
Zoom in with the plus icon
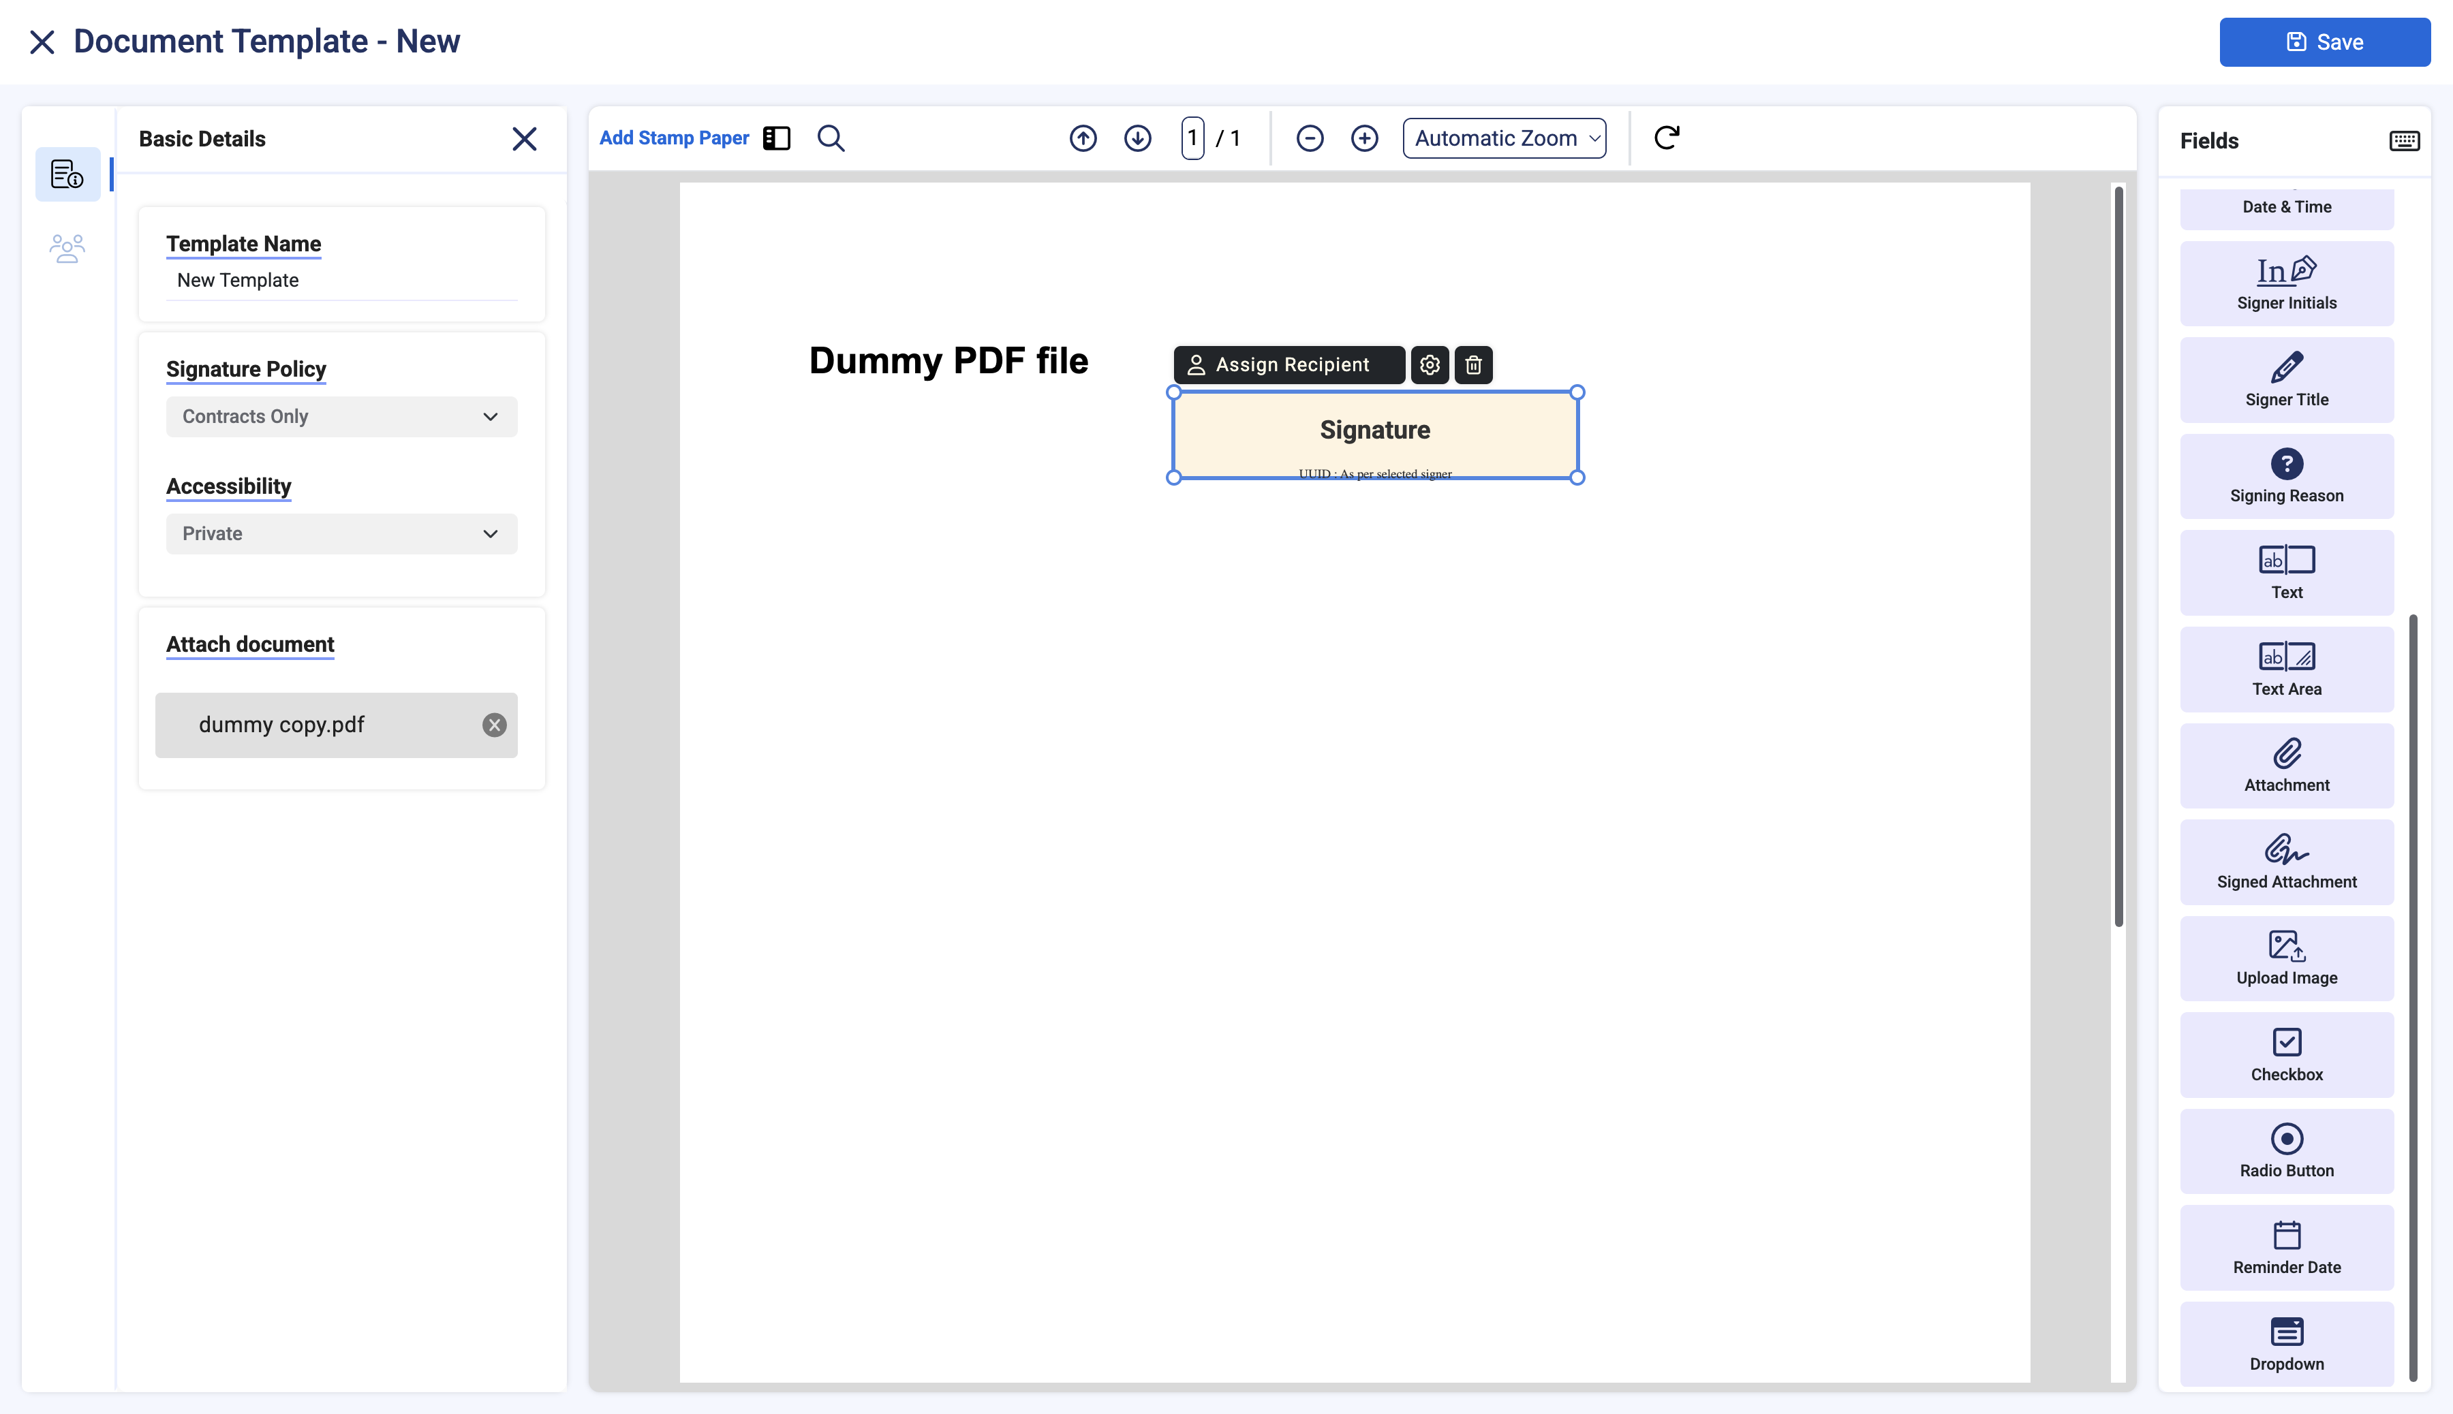[x=1364, y=138]
